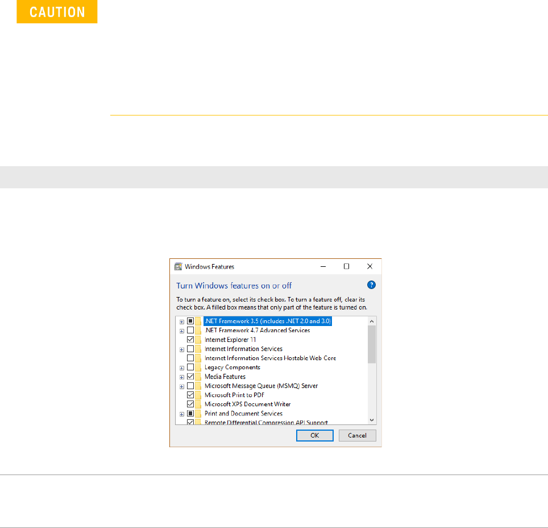Select Microsoft Message Queue (MSMQ) Server label

(x=261, y=386)
